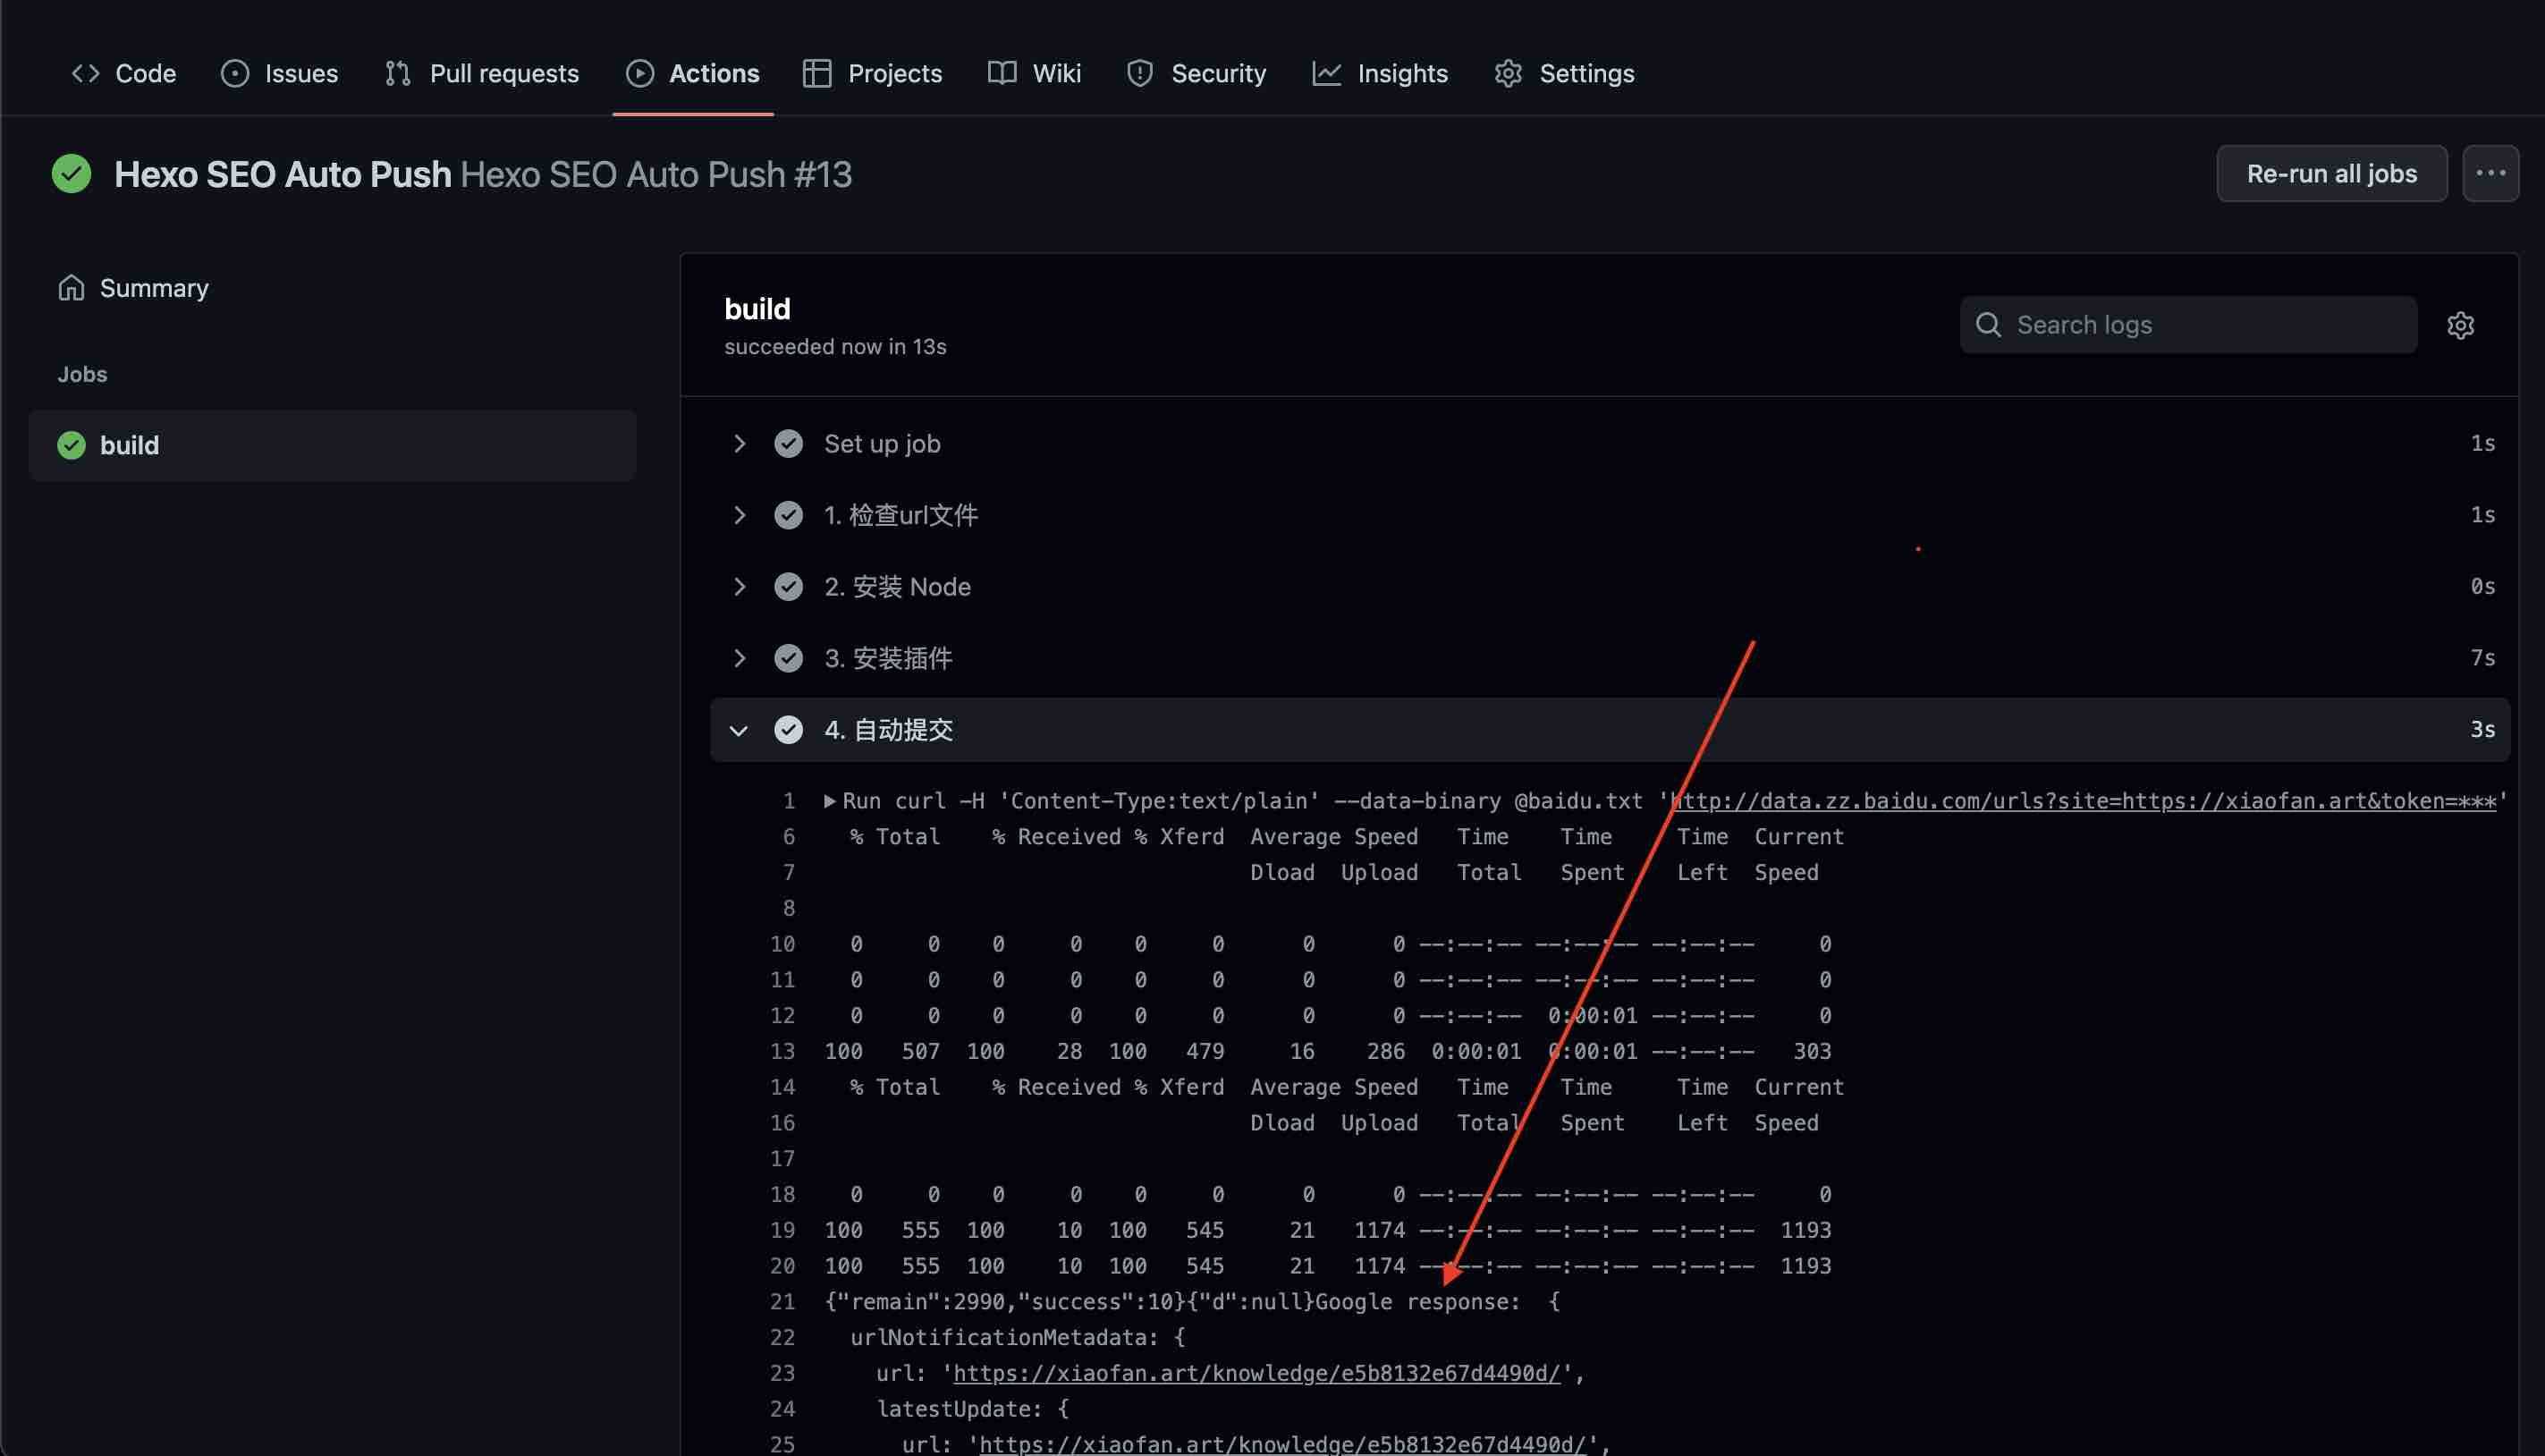This screenshot has width=2545, height=1456.
Task: Click the green workflow success status icon
Action: tap(71, 174)
